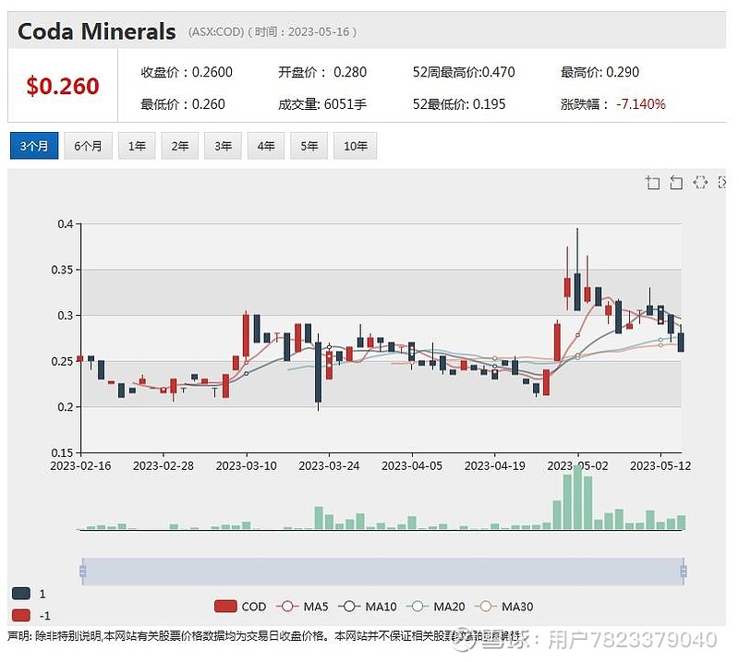Click the MA5 legend marker below the chart

click(x=289, y=606)
